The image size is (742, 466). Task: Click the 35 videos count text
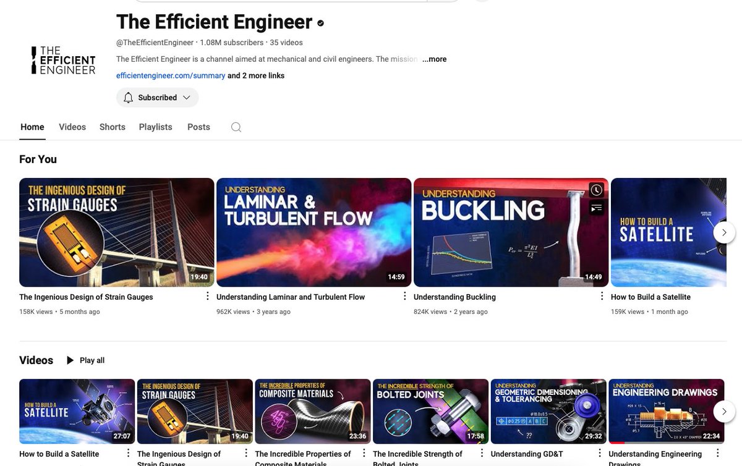[x=286, y=43]
